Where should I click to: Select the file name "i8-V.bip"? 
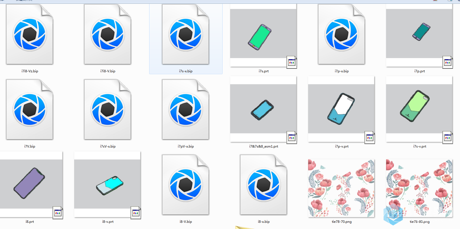point(186,222)
